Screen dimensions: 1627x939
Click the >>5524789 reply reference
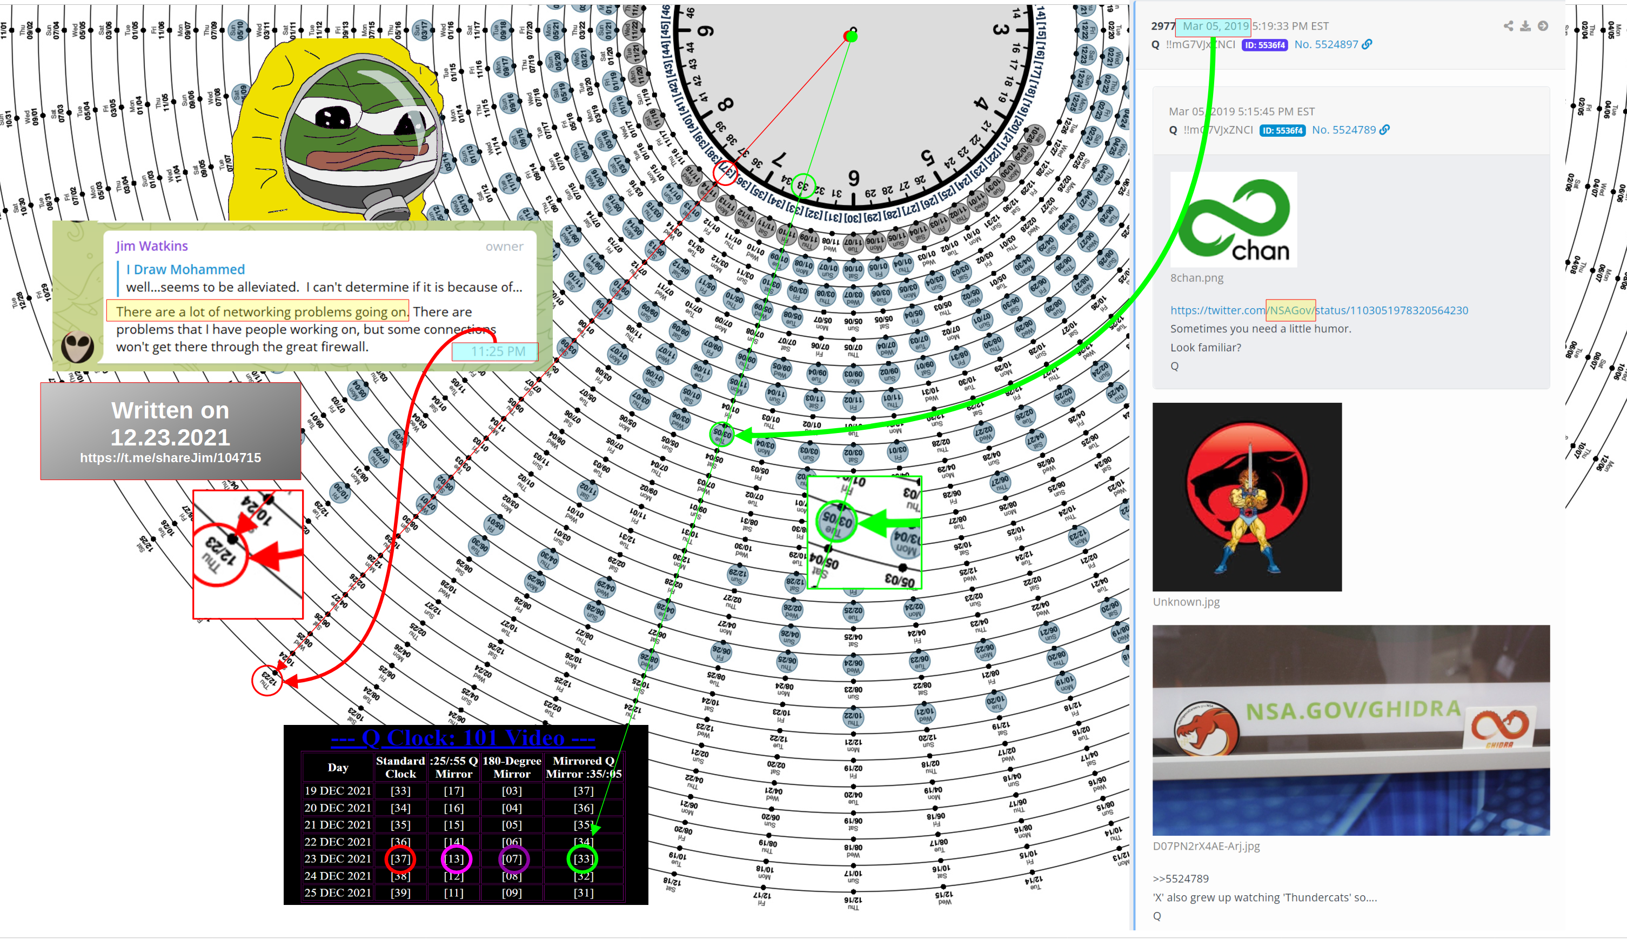(x=1180, y=878)
